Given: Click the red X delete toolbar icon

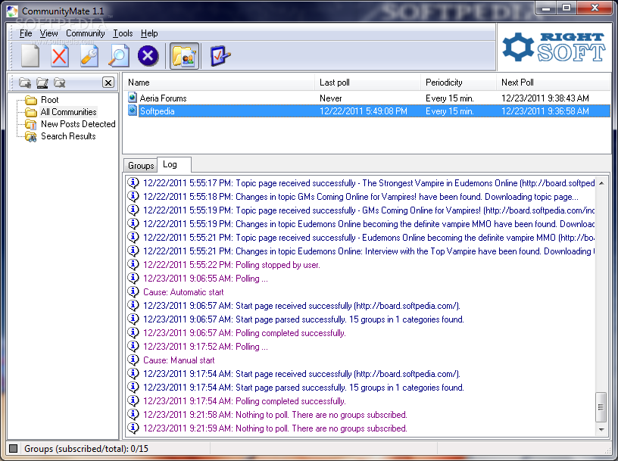Looking at the screenshot, I should 60,56.
